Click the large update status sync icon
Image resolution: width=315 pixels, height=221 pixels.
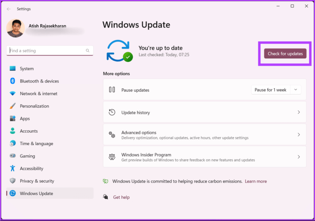point(119,51)
